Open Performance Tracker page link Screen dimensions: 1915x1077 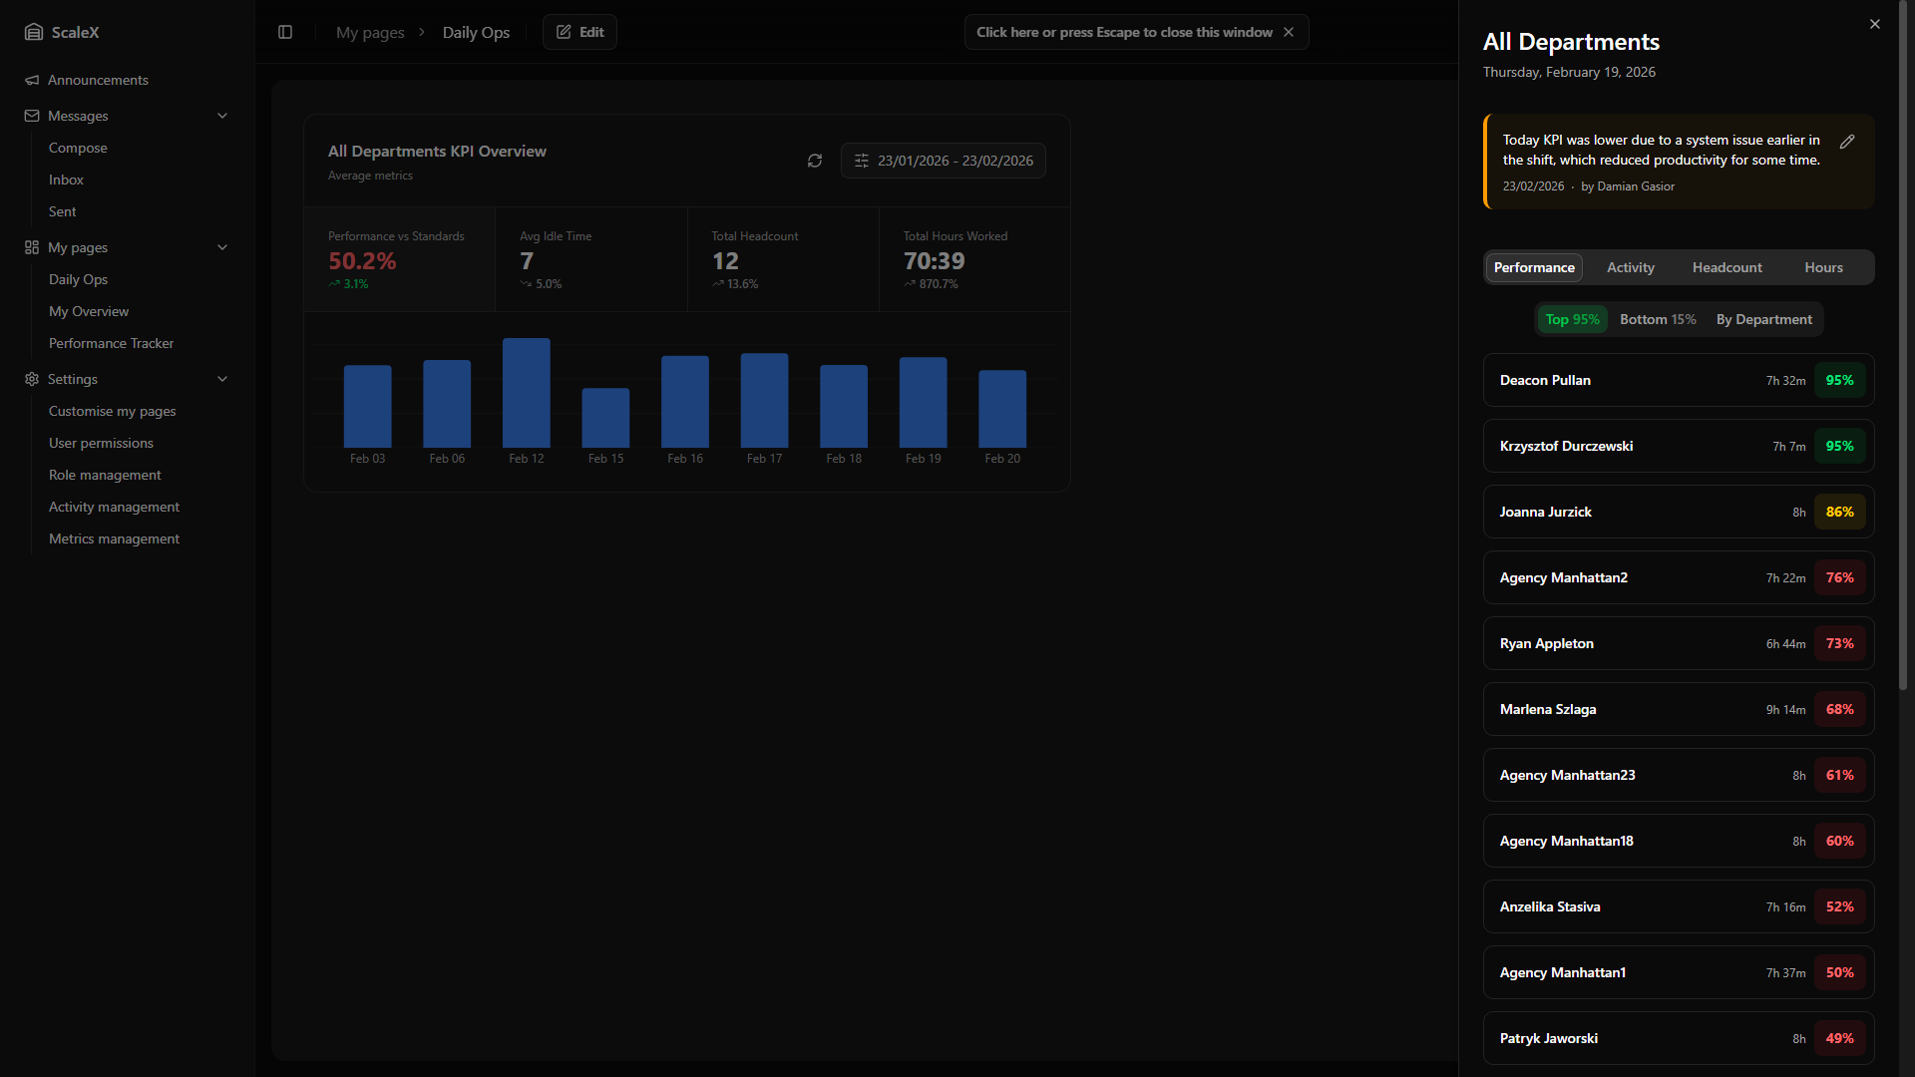pyautogui.click(x=111, y=343)
